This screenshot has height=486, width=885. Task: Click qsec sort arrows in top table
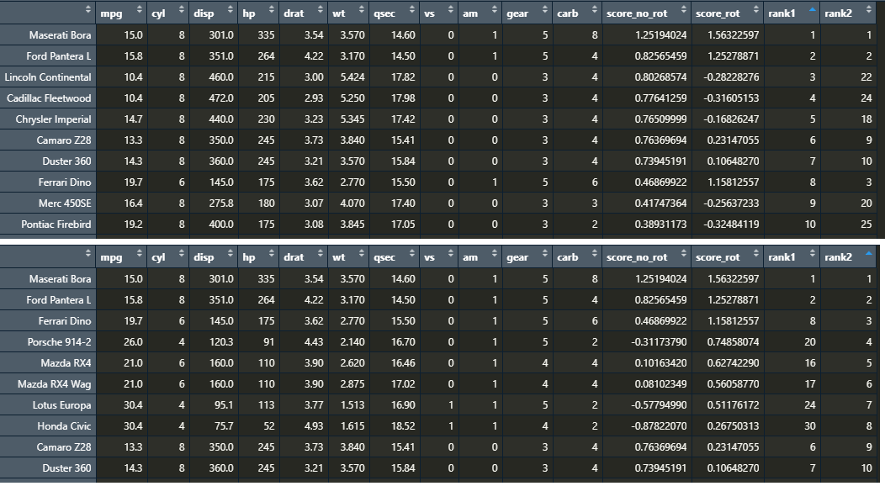tap(412, 9)
